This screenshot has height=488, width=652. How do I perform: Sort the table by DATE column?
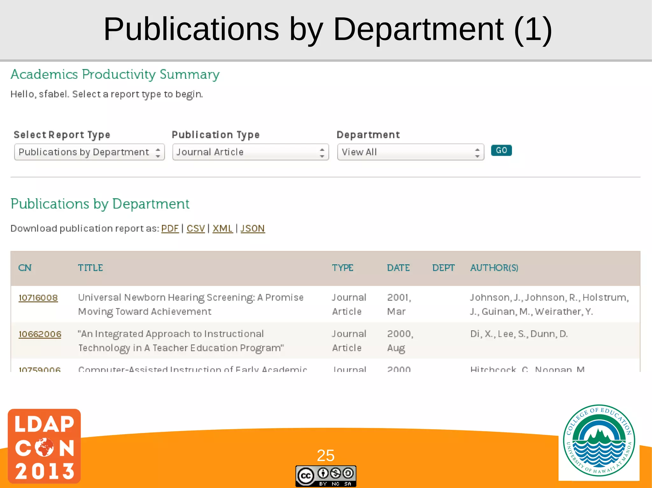click(398, 268)
